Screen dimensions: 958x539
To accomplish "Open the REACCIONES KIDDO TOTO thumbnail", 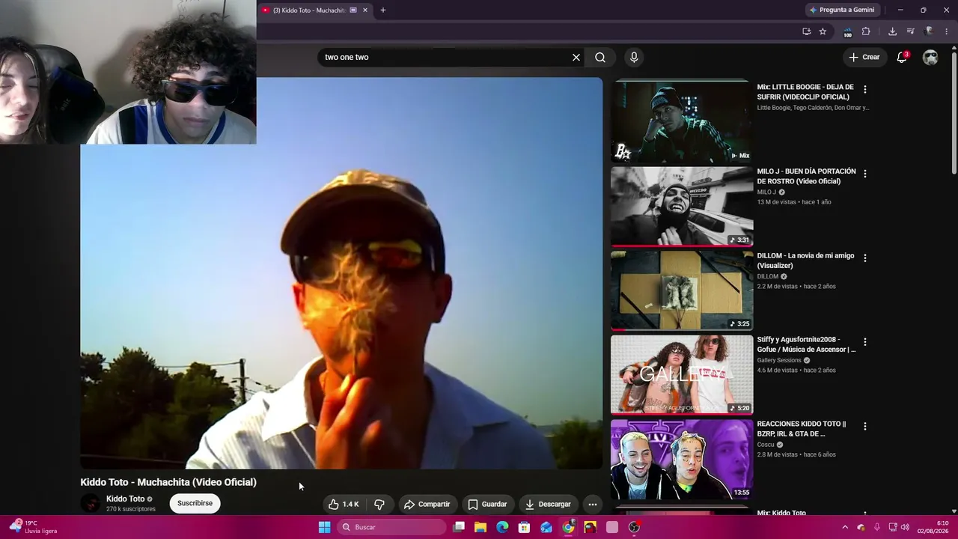I will coord(681,459).
